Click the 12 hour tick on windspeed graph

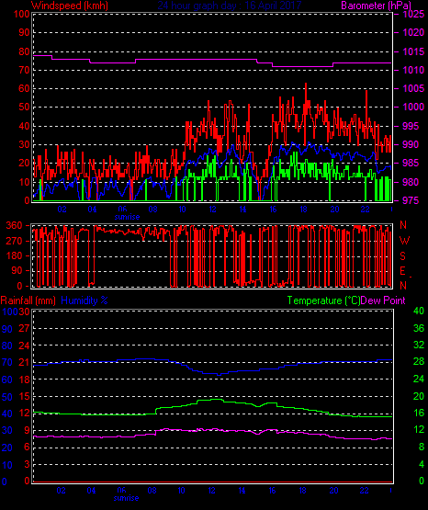click(x=212, y=210)
